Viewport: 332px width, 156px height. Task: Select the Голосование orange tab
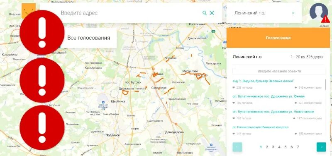278,38
